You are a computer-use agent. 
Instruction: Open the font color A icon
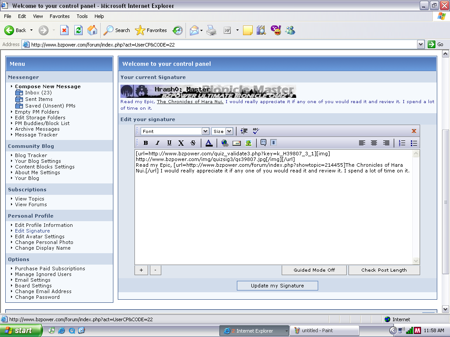click(209, 143)
